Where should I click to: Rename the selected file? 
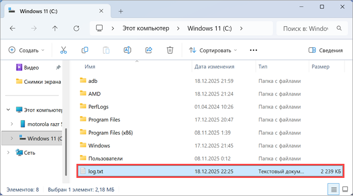[x=127, y=50]
